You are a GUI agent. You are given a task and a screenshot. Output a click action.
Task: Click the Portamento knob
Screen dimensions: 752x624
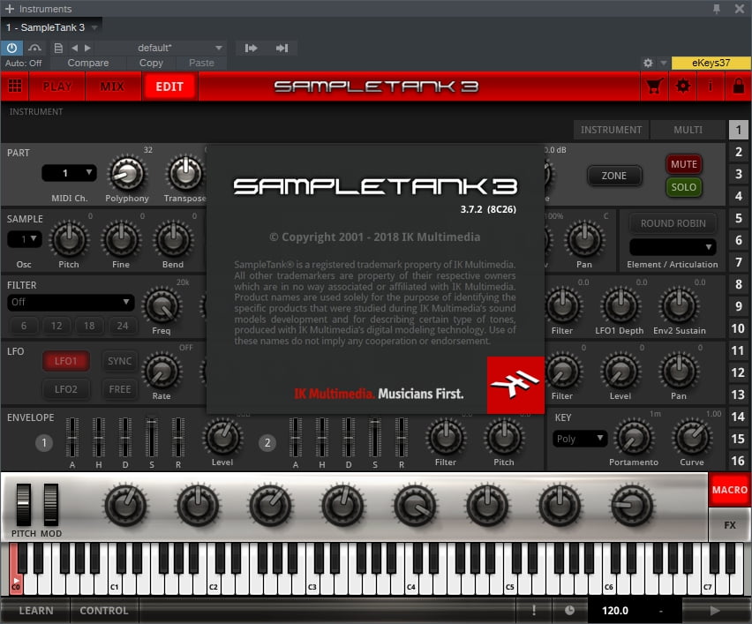(x=634, y=438)
